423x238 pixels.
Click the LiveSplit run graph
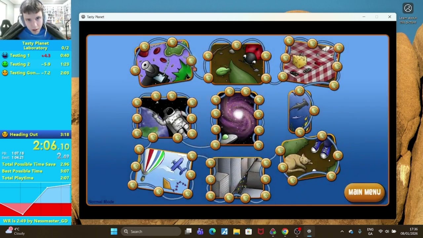click(x=35, y=199)
